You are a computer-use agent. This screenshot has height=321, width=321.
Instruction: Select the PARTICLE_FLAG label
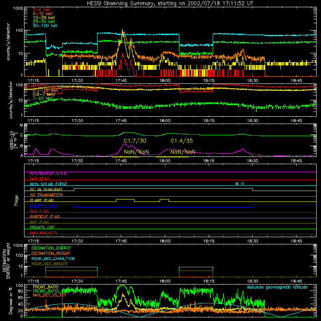pos(45,216)
